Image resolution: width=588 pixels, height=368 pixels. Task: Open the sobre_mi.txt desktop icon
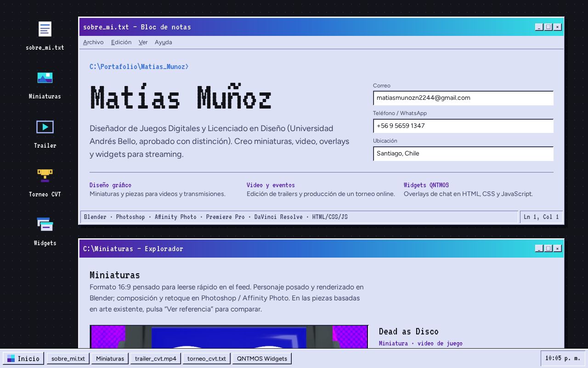click(45, 35)
